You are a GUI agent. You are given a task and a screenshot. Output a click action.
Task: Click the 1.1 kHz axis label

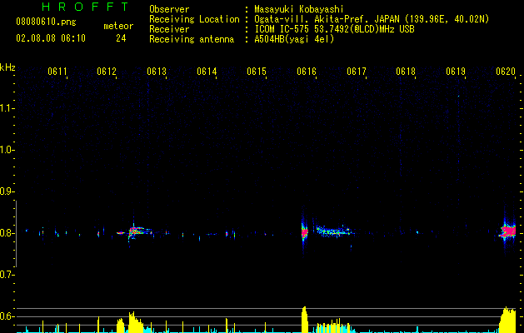point(7,108)
